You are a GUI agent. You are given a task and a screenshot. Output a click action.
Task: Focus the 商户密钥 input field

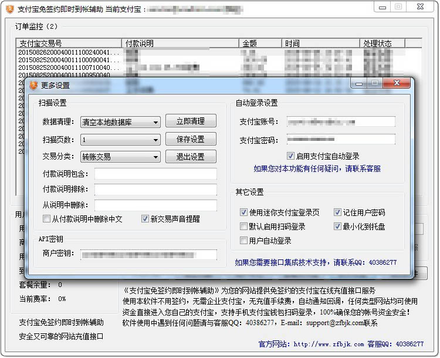point(149,255)
